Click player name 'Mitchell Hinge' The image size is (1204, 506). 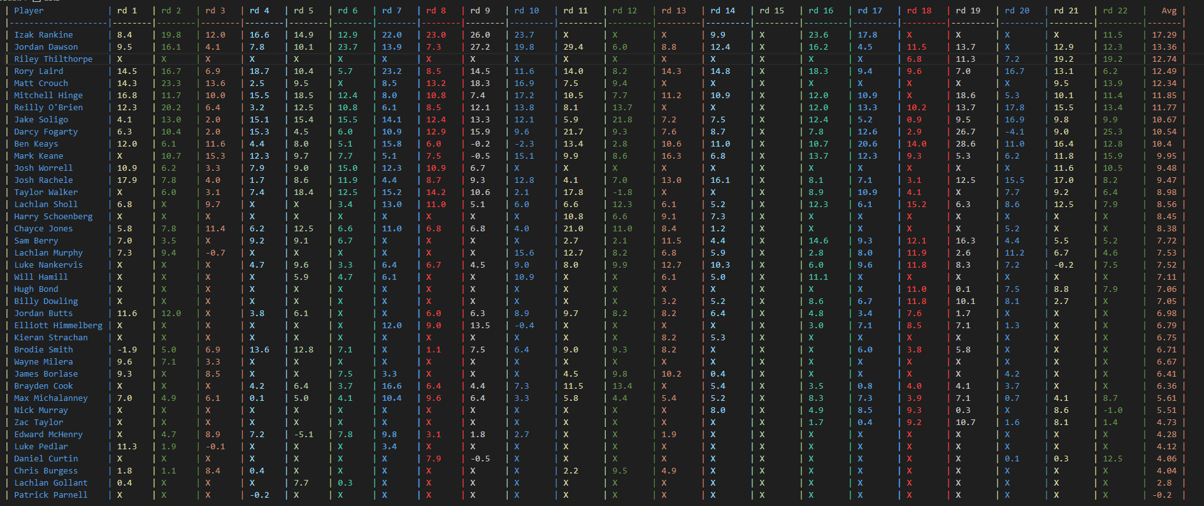(48, 96)
